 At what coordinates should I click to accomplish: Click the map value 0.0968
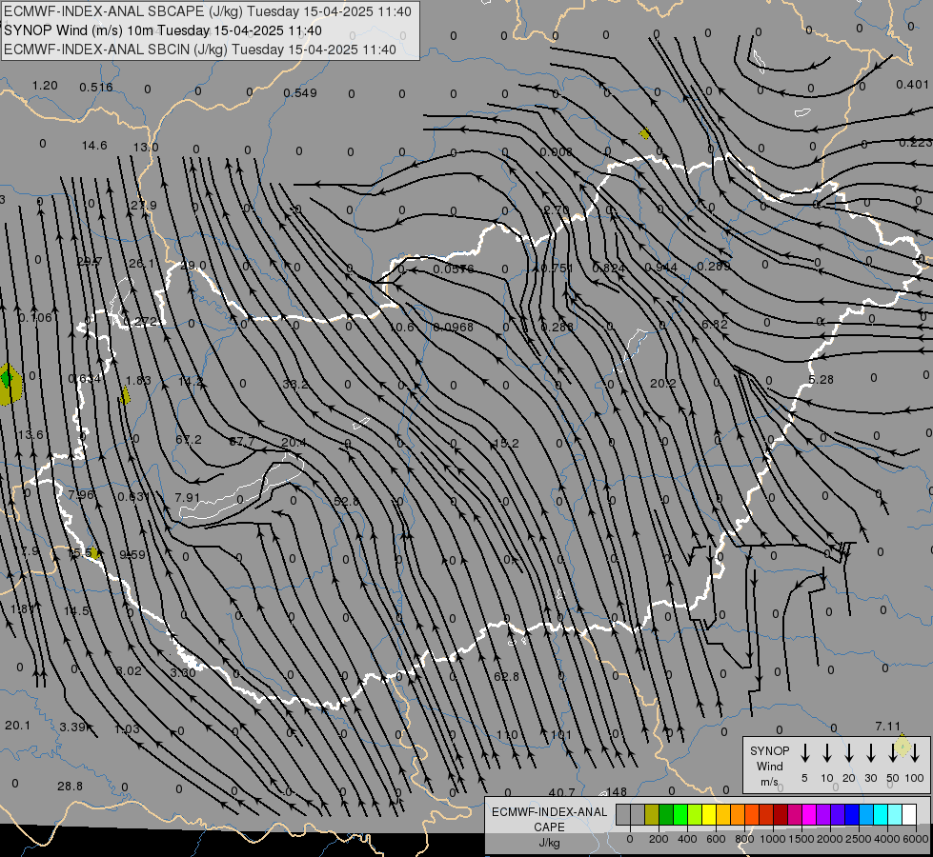454,328
